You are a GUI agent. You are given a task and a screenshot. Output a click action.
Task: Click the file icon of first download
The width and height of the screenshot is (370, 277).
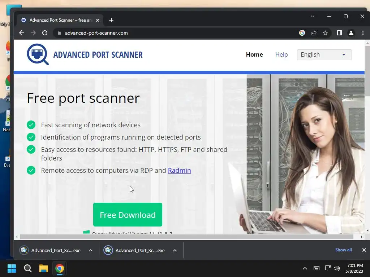click(x=24, y=250)
